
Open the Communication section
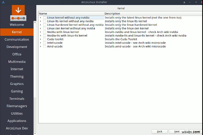click(x=17, y=40)
